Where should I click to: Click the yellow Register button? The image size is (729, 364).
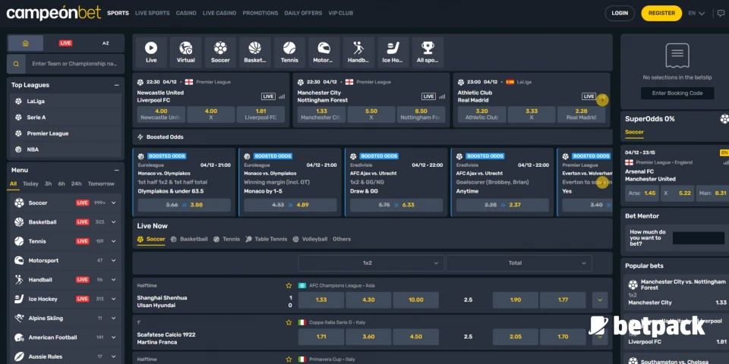point(661,13)
